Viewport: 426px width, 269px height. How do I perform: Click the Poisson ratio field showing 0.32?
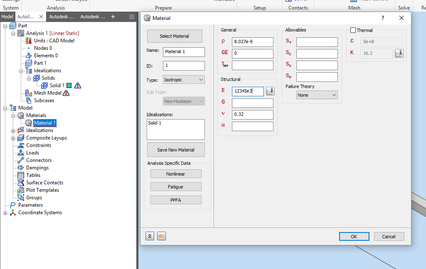pos(252,115)
